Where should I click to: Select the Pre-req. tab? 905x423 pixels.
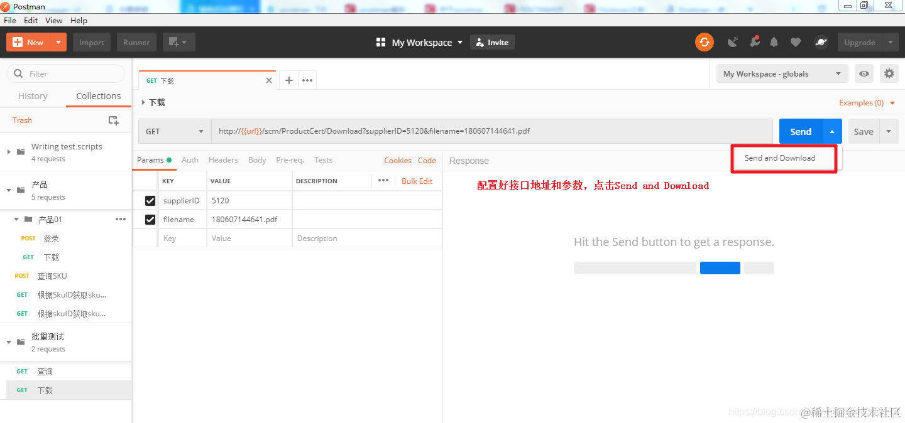290,160
